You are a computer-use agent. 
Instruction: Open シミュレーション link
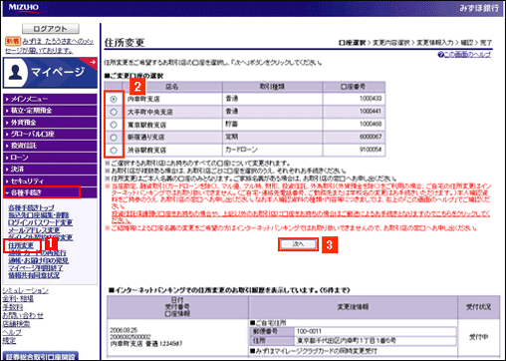pyautogui.click(x=26, y=290)
